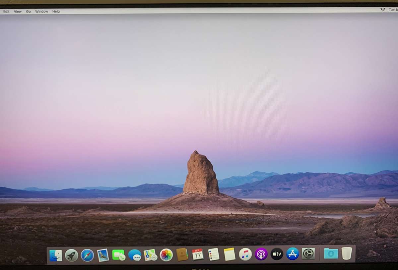
Task: Open the Go menu
Action: (28, 11)
